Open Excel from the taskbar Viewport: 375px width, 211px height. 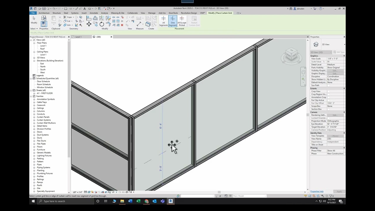[138, 201]
